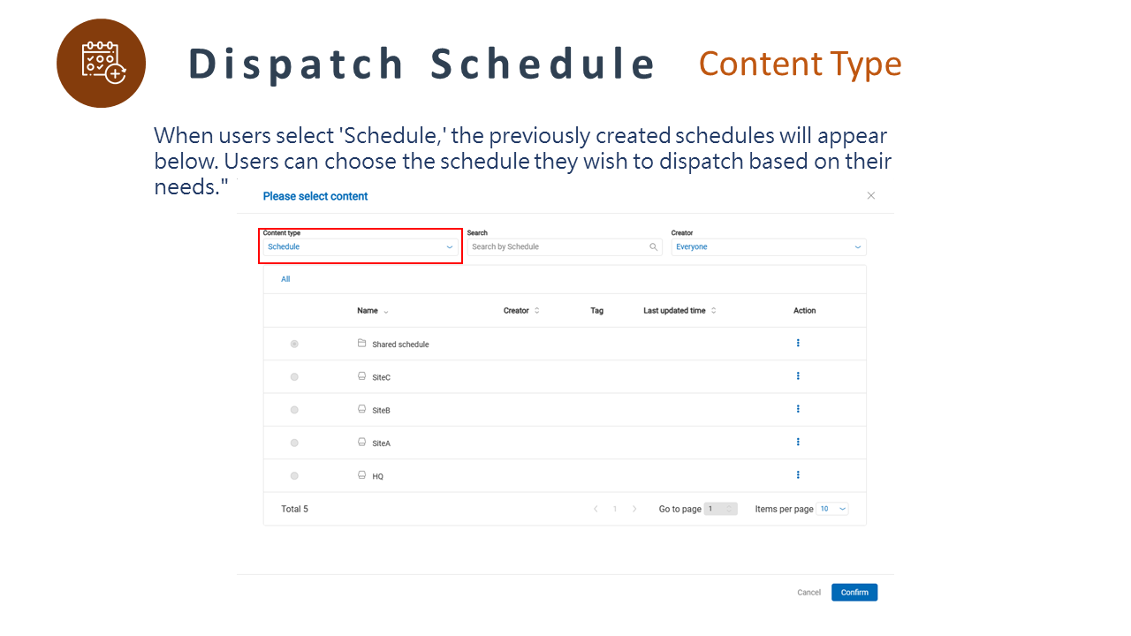Cancel the content selection dialog
This screenshot has width=1131, height=636.
[x=808, y=593]
